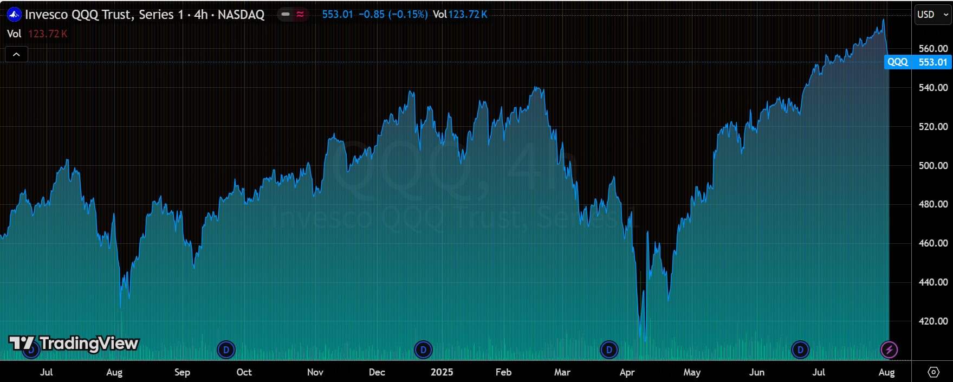Image resolution: width=953 pixels, height=382 pixels.
Task: Click the Nov time axis label
Action: pyautogui.click(x=315, y=372)
